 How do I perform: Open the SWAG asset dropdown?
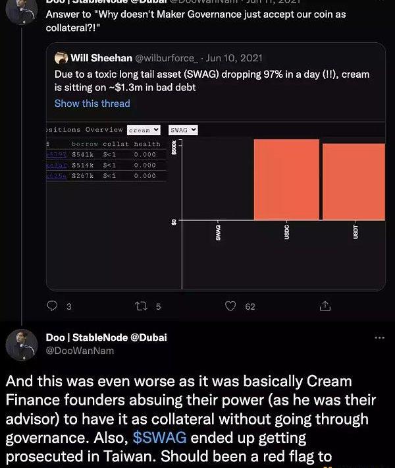[x=184, y=131]
